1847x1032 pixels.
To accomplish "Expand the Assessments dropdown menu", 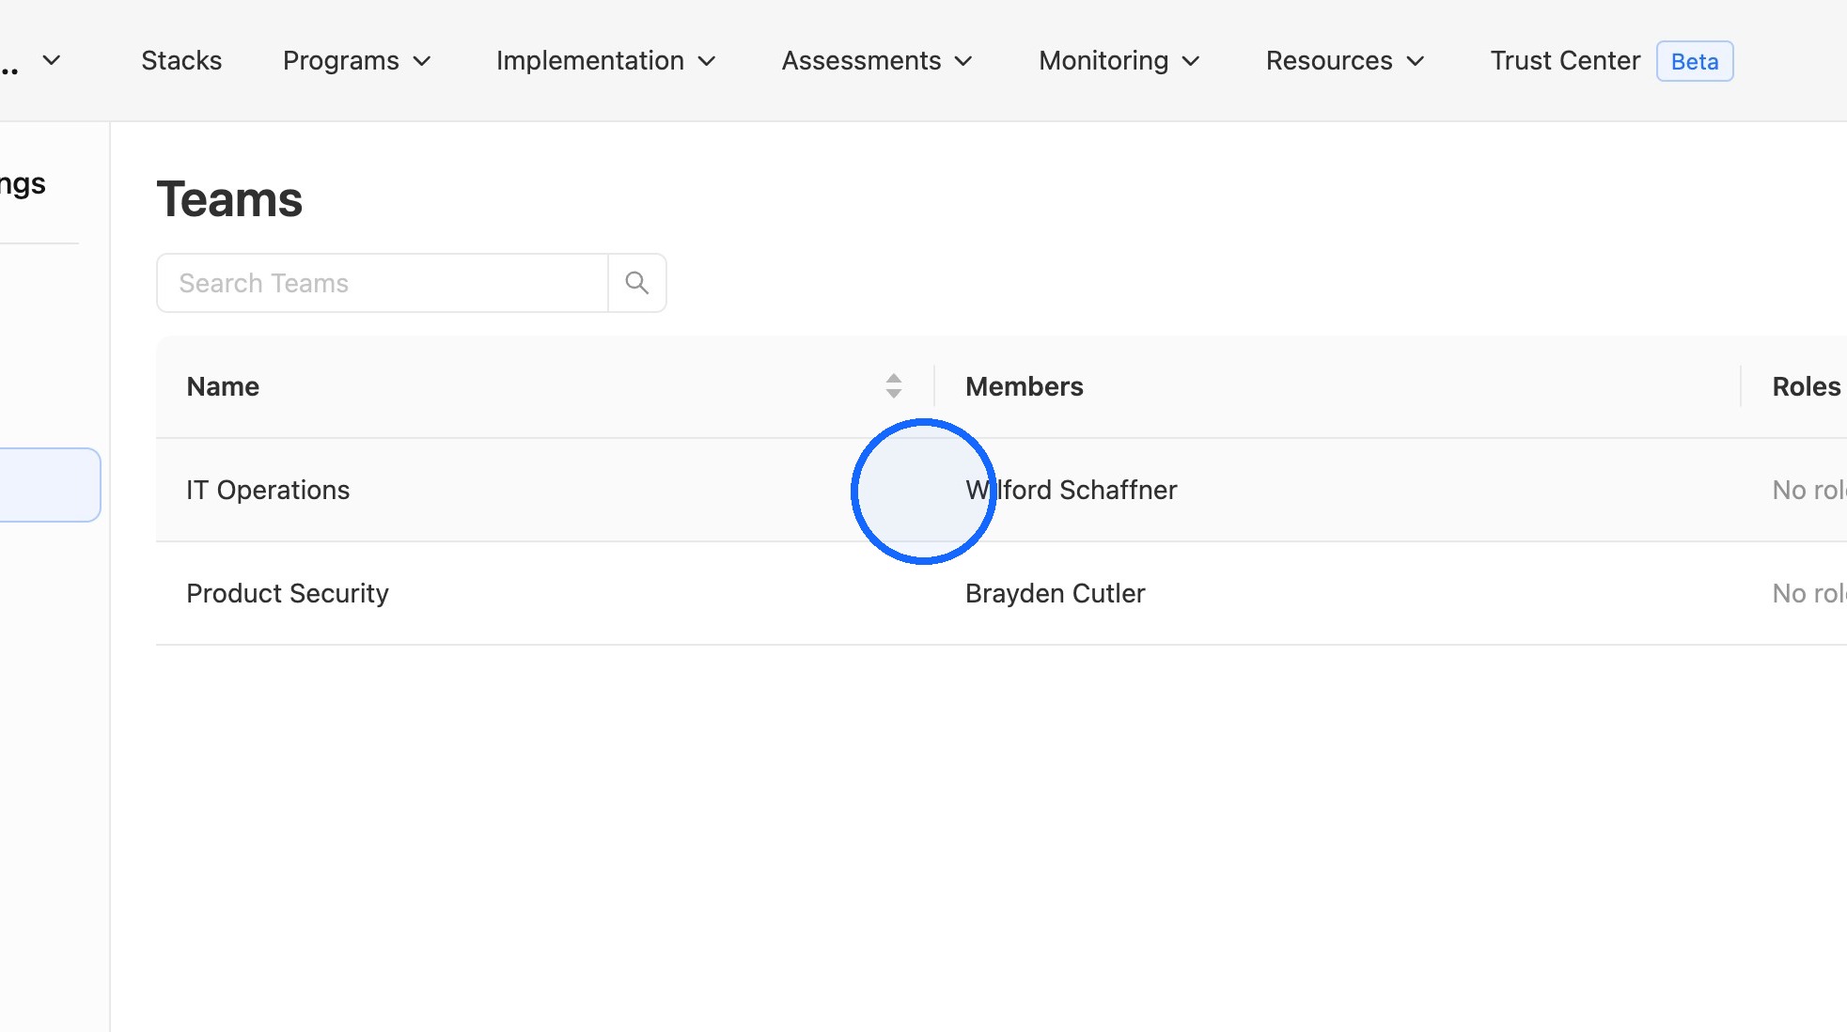I will tap(877, 60).
